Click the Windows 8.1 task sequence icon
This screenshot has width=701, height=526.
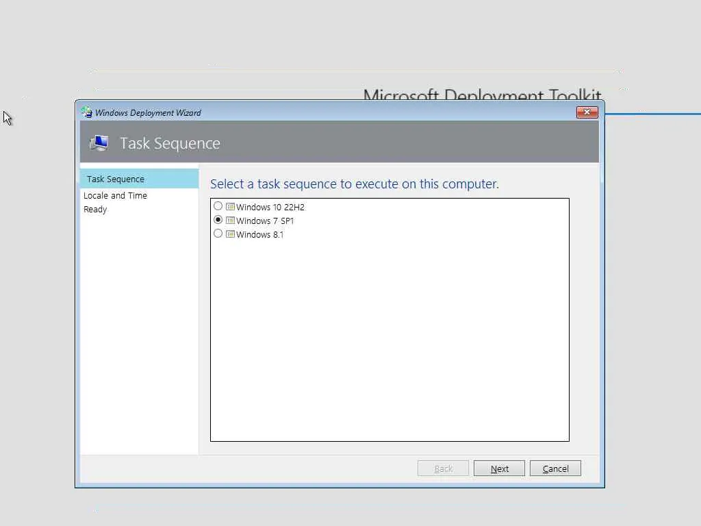click(230, 234)
